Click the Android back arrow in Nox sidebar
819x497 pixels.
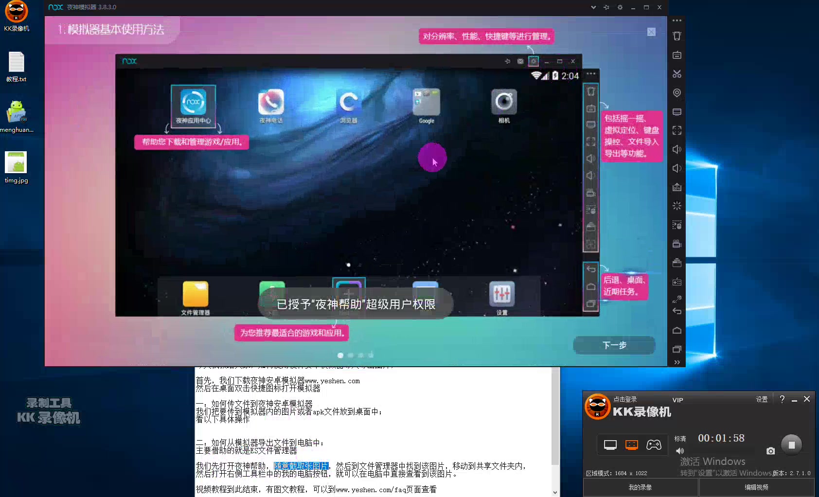[x=677, y=311]
